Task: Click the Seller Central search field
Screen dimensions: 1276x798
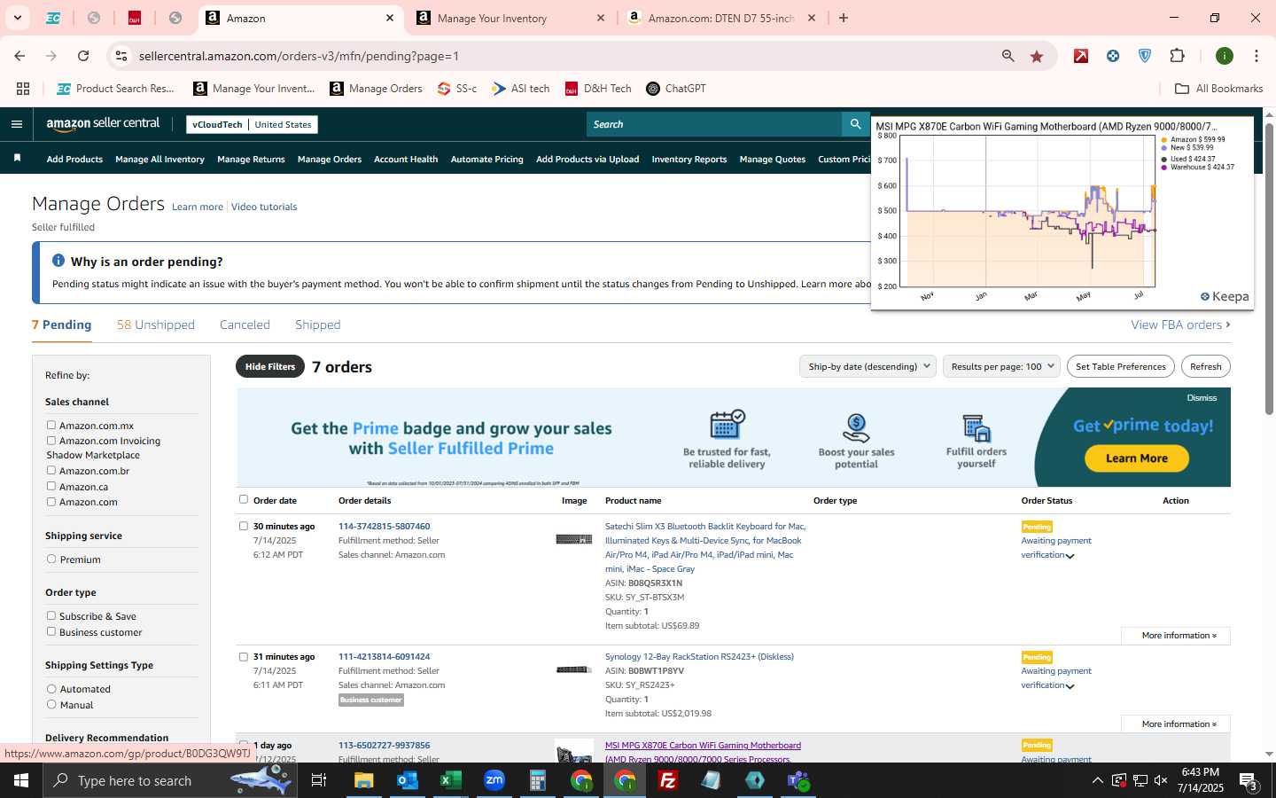Action: click(714, 124)
